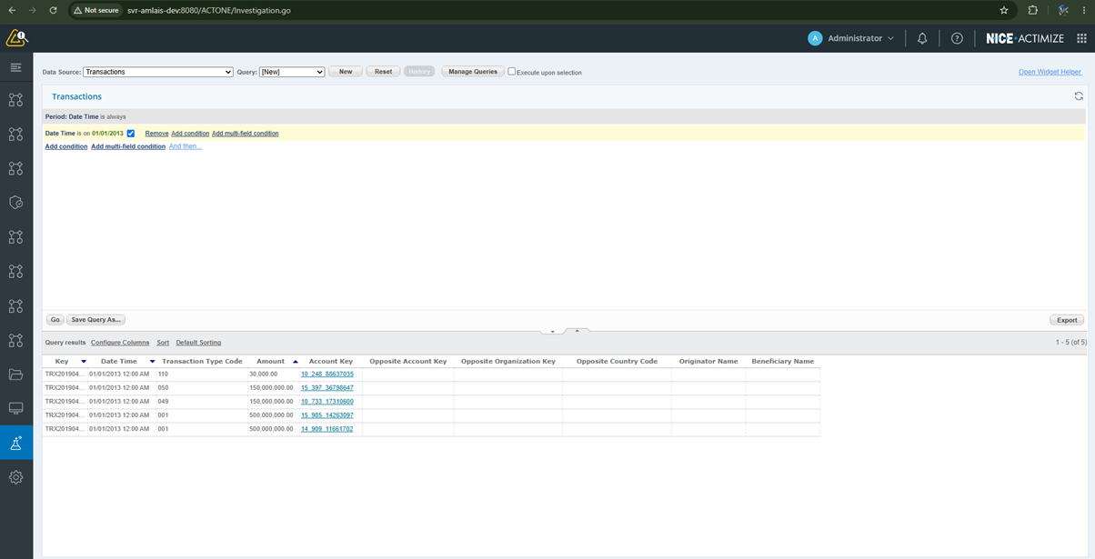
Task: Select the highlighted investigation flask icon
Action: point(15,444)
